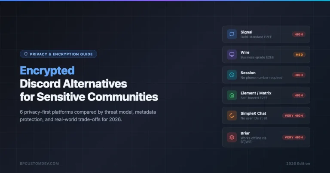330x173 pixels.
Task: Click the Wire monitor icon
Action: pyautogui.click(x=232, y=55)
